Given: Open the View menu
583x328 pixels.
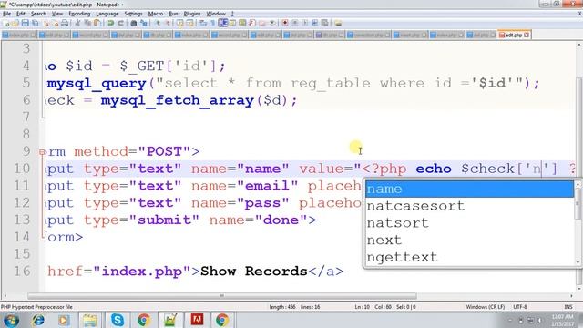Looking at the screenshot, I should point(57,14).
